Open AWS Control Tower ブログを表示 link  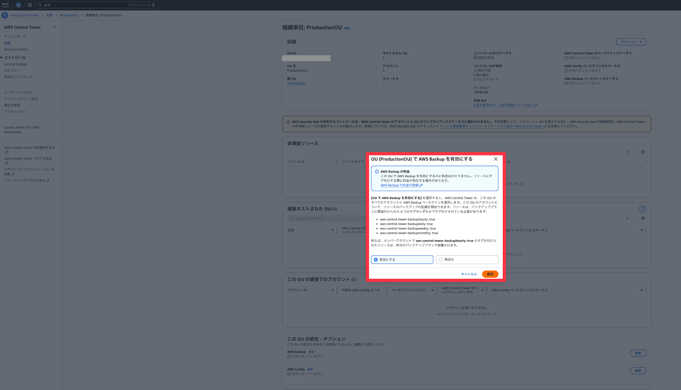click(28, 161)
